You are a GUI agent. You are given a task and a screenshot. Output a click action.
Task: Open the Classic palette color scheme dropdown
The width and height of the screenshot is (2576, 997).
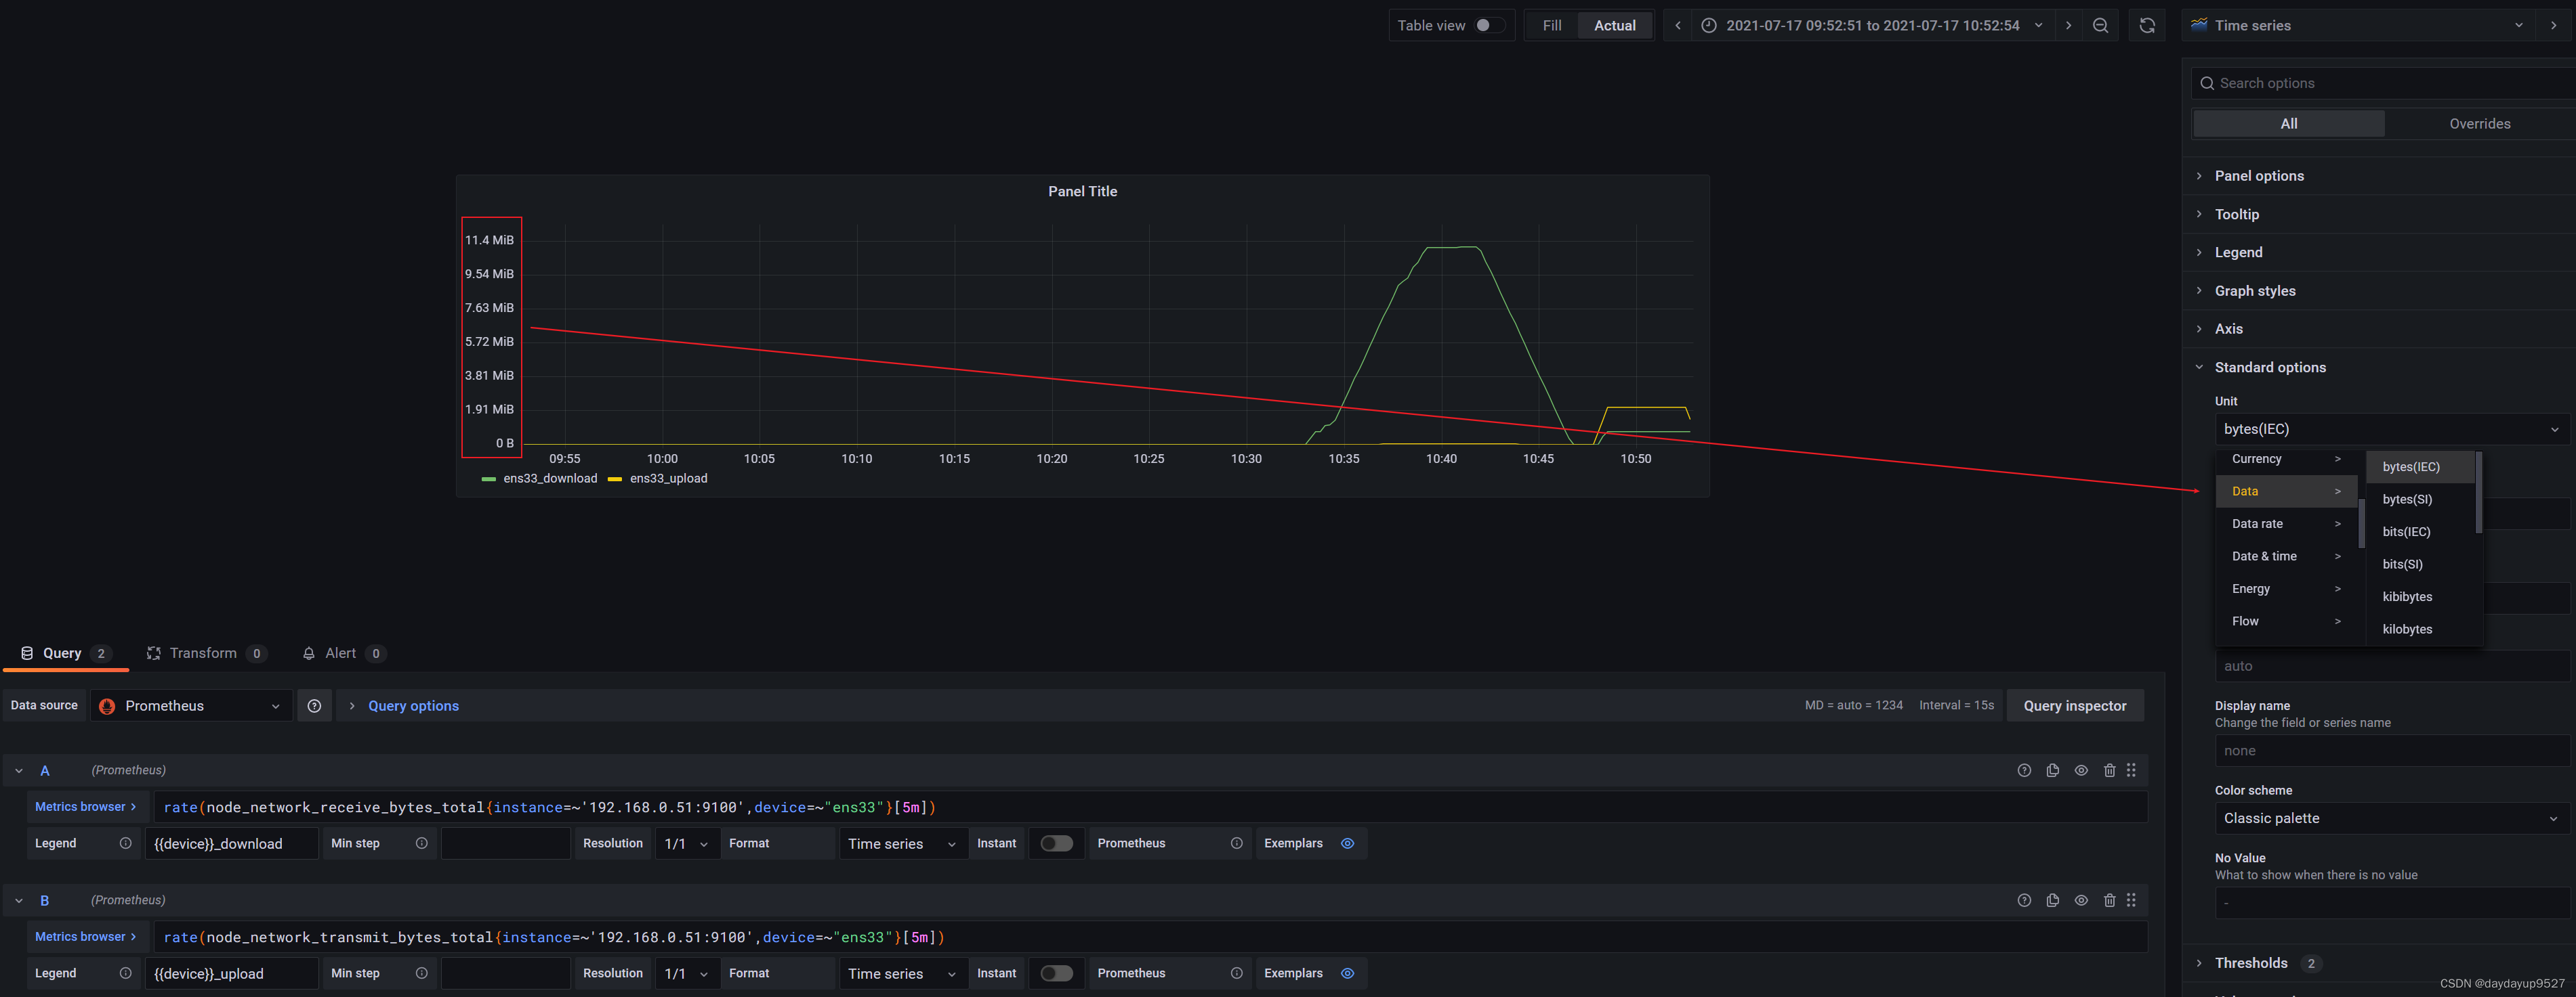2390,818
